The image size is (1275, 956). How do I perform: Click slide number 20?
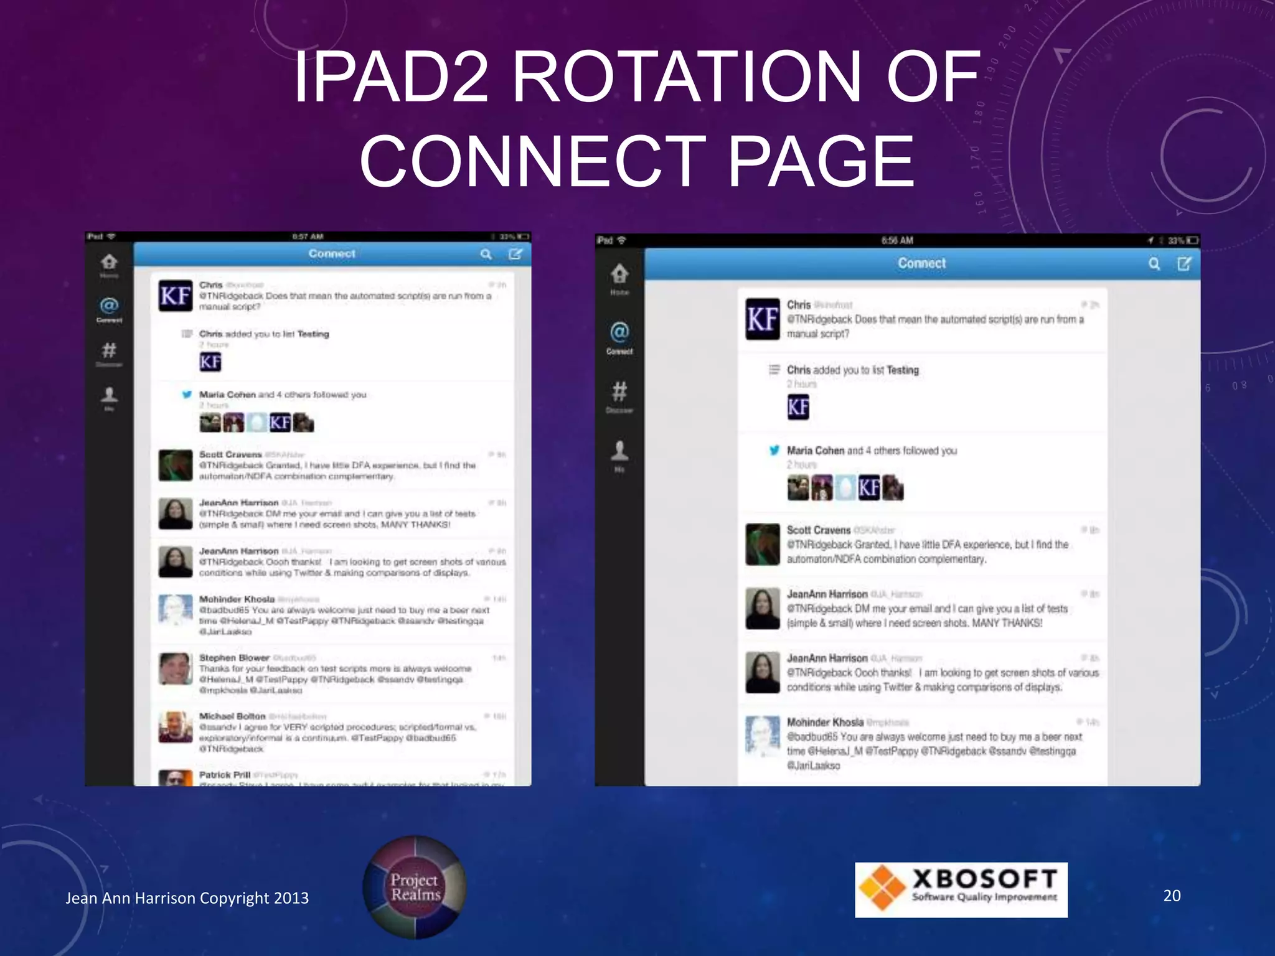tap(1172, 896)
